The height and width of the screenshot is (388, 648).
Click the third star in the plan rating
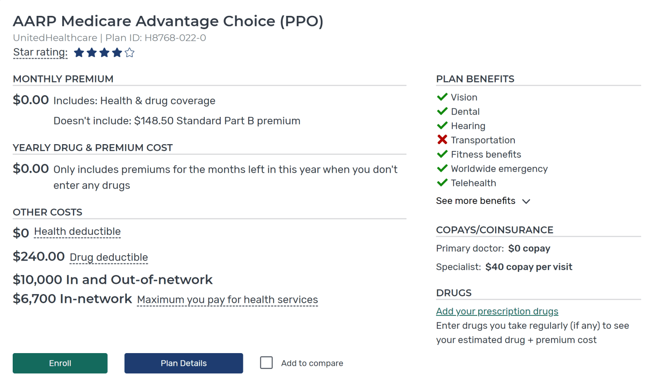point(104,53)
